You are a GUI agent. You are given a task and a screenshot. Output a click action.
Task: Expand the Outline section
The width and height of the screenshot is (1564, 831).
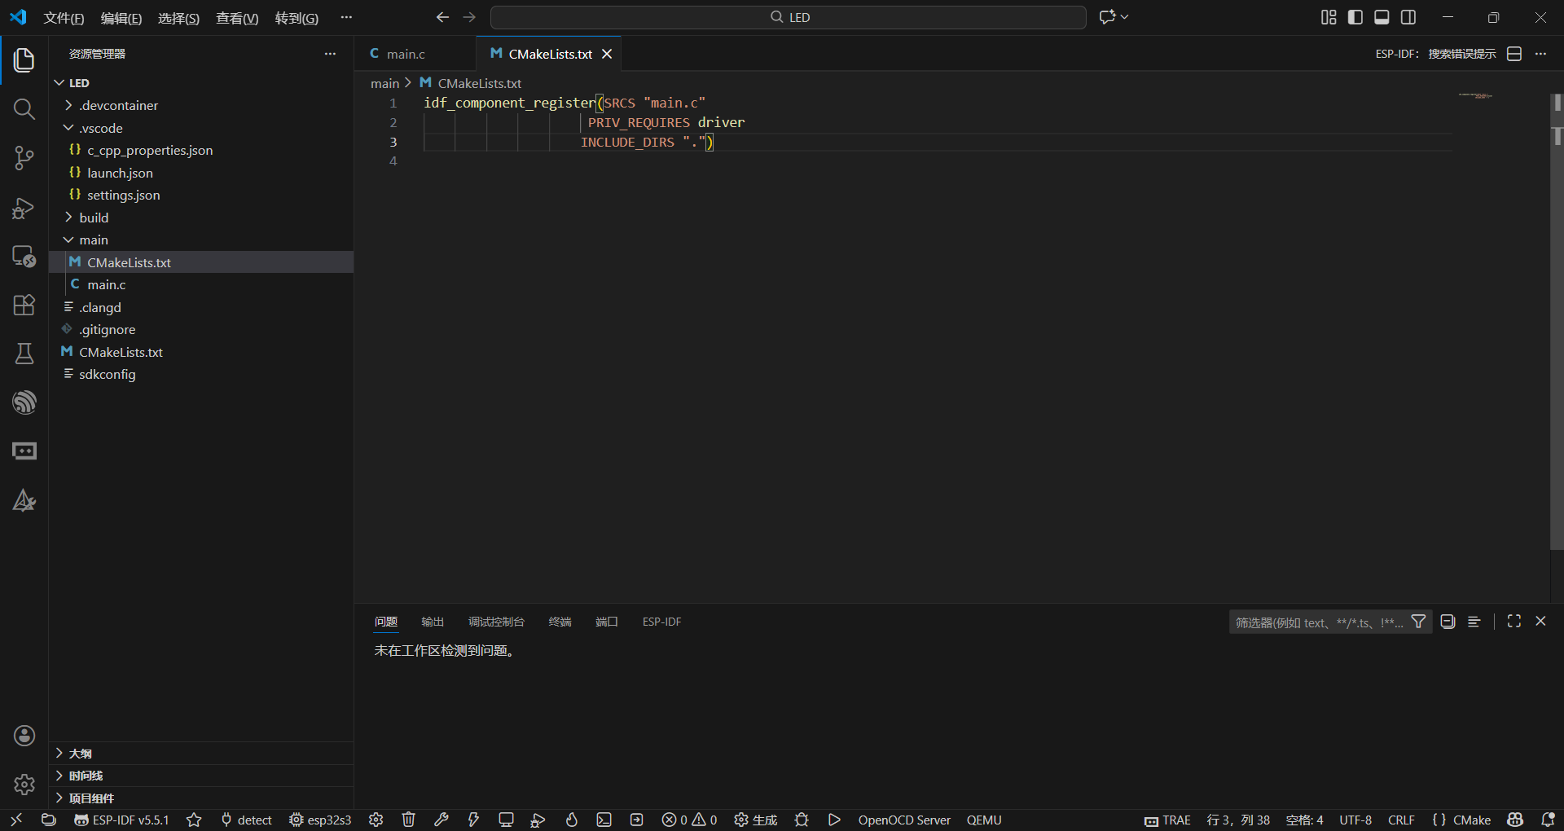pyautogui.click(x=201, y=754)
